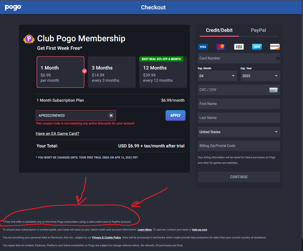
Task: Expand the United States country dropdown
Action: pyautogui.click(x=238, y=132)
